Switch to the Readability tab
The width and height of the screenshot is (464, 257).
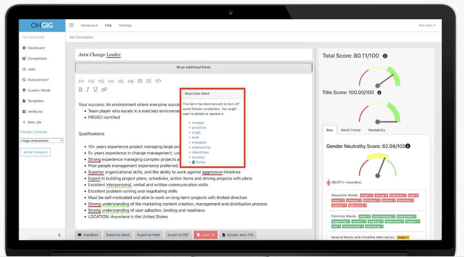377,130
